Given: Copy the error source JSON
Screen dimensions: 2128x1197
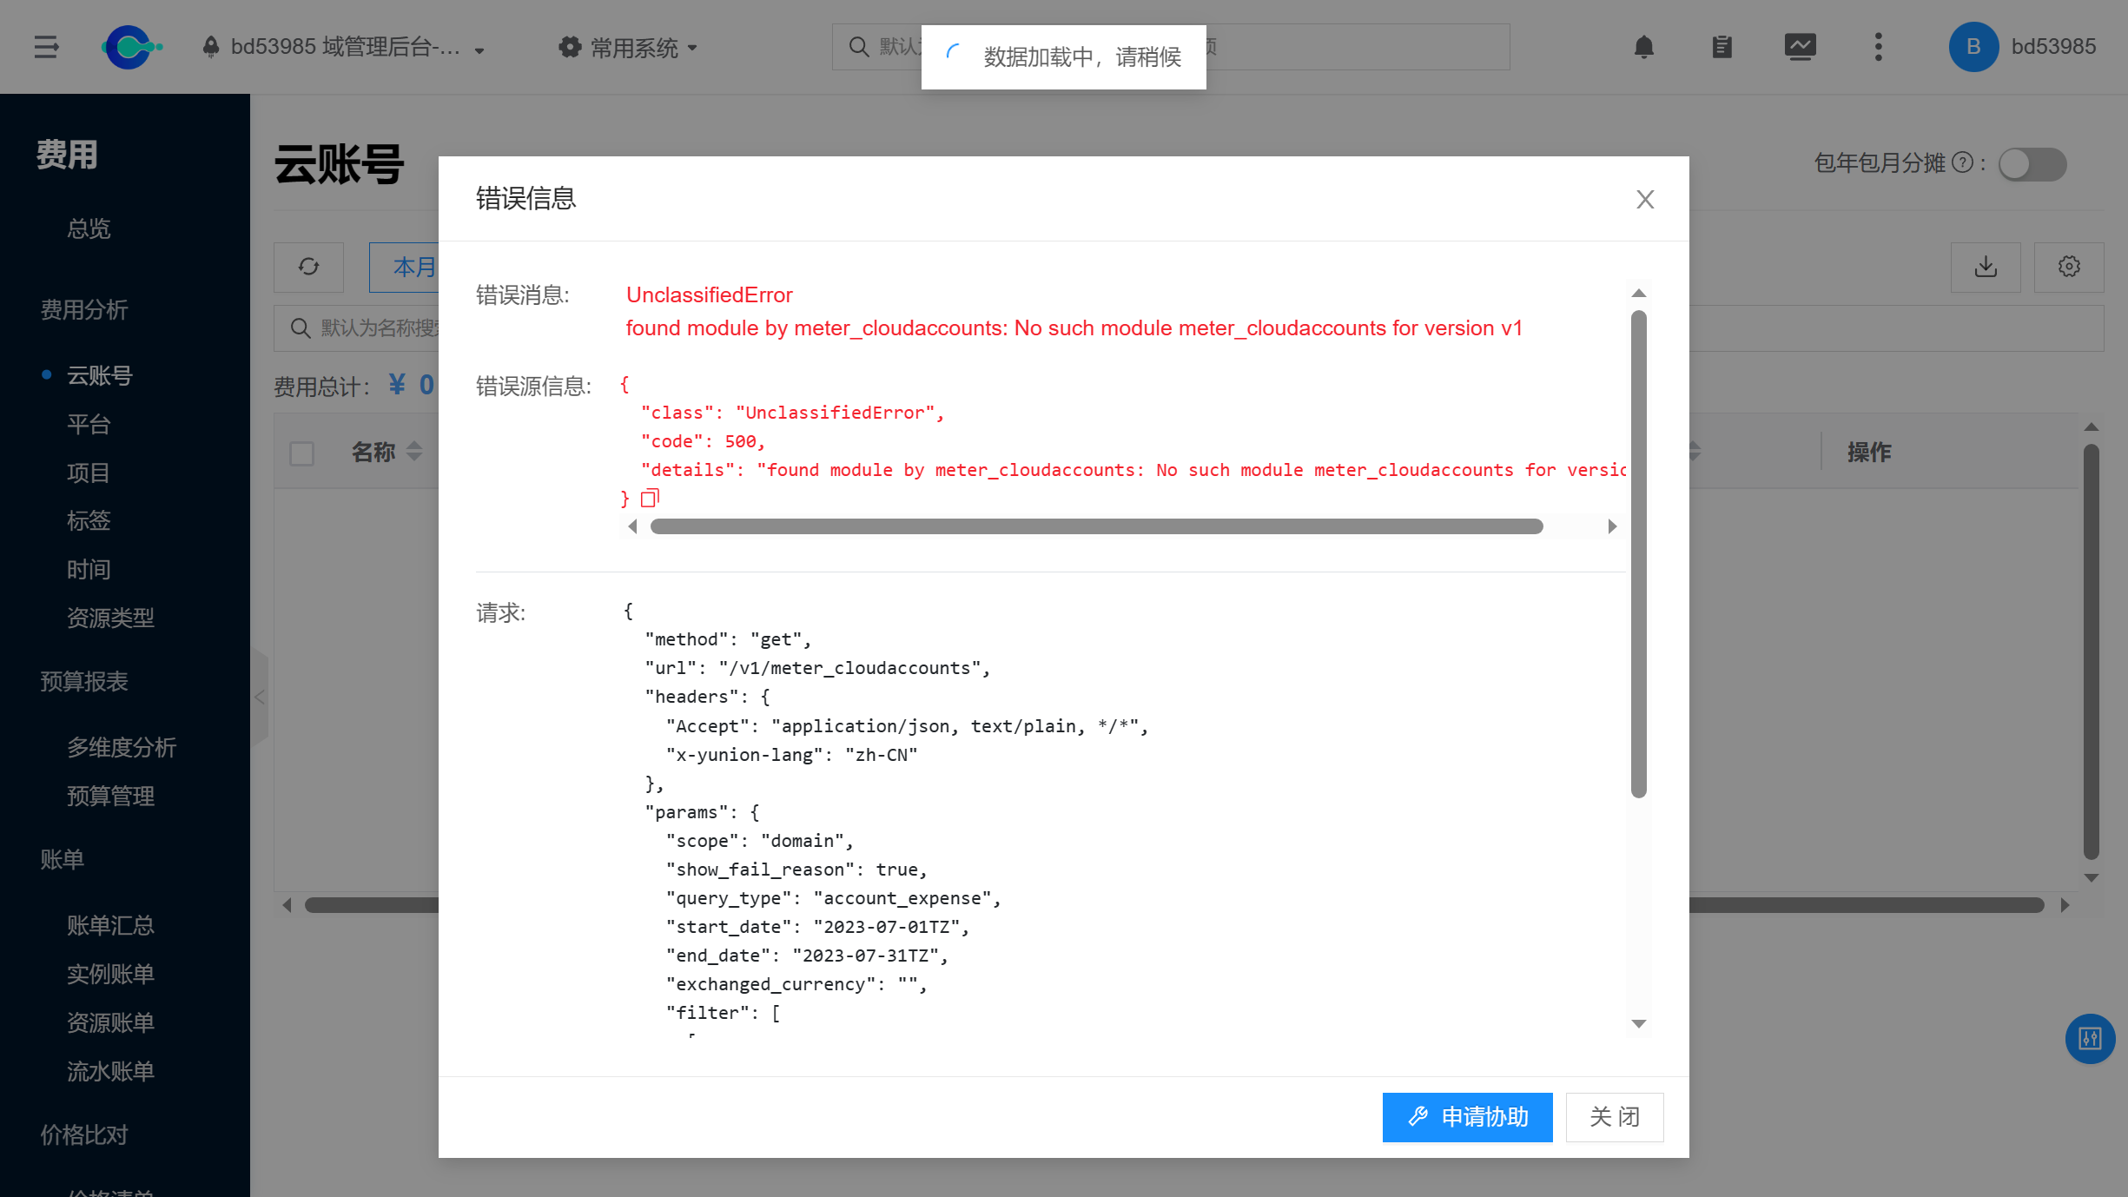Looking at the screenshot, I should (650, 497).
